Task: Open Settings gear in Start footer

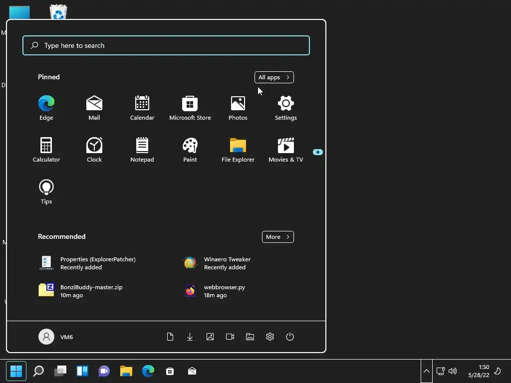Action: pos(270,337)
